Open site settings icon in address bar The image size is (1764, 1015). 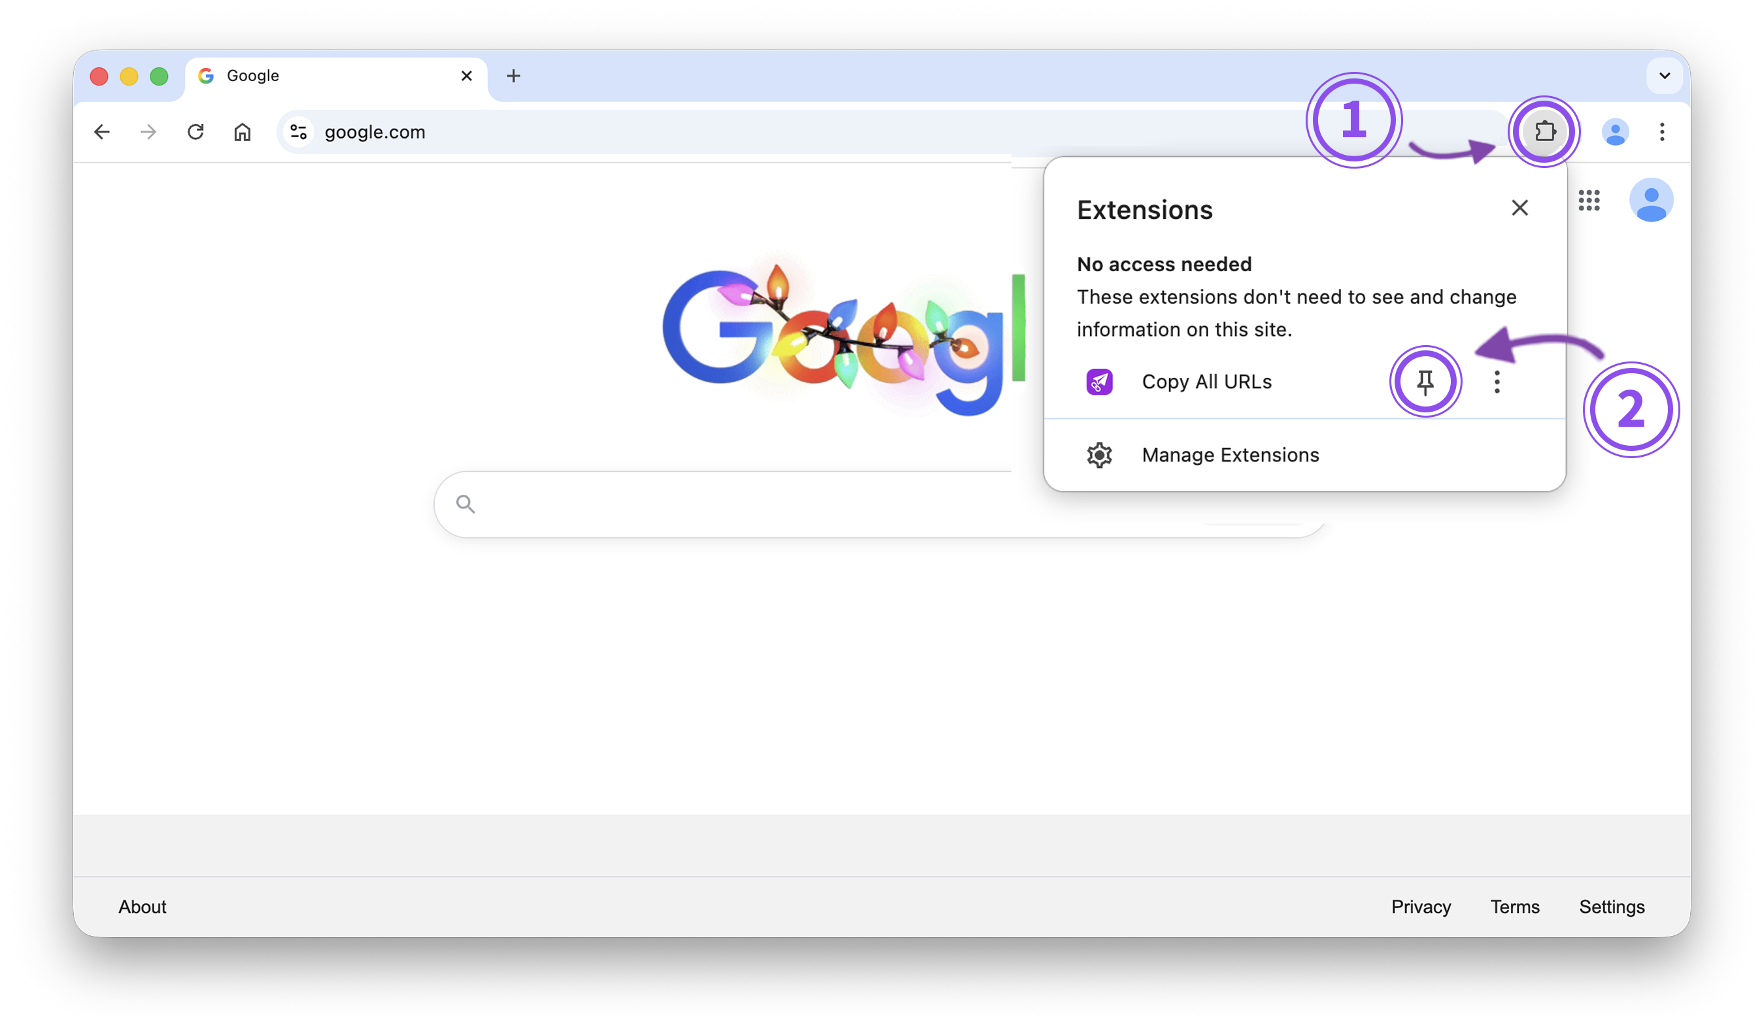coord(298,132)
